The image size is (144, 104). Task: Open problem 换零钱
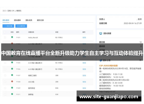coord(31,95)
